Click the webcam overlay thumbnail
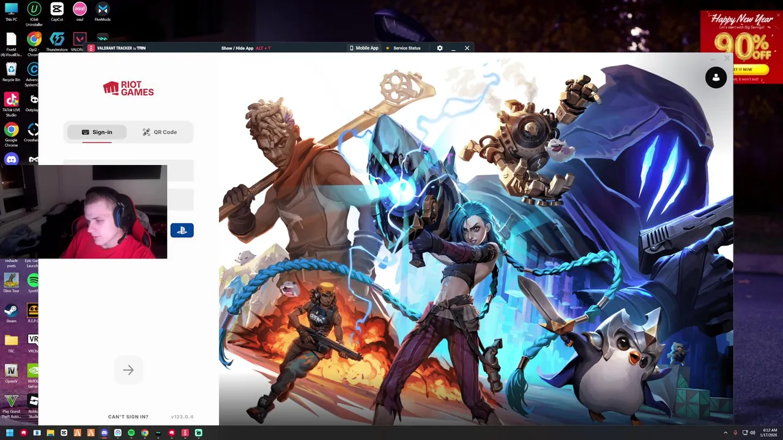This screenshot has height=440, width=783. (84, 211)
